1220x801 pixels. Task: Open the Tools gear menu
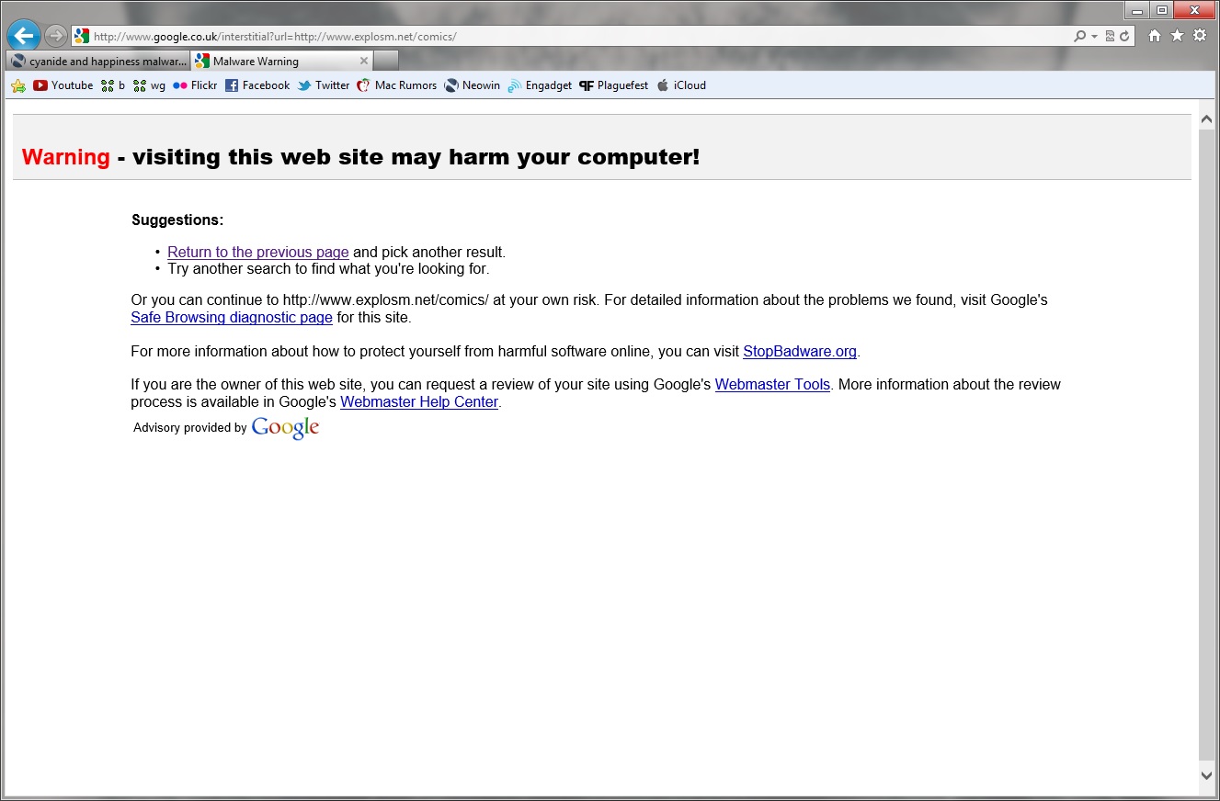click(x=1200, y=36)
